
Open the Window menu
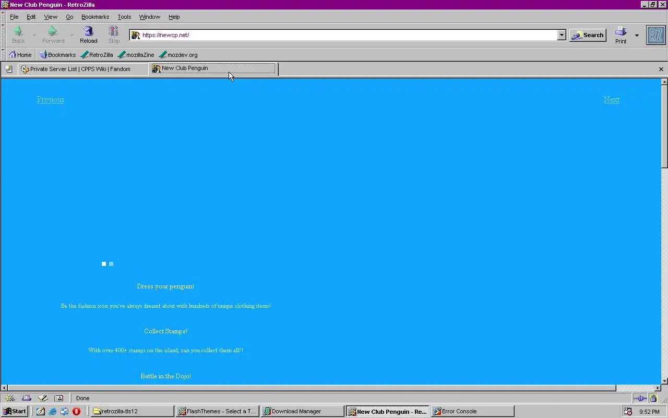click(x=149, y=17)
